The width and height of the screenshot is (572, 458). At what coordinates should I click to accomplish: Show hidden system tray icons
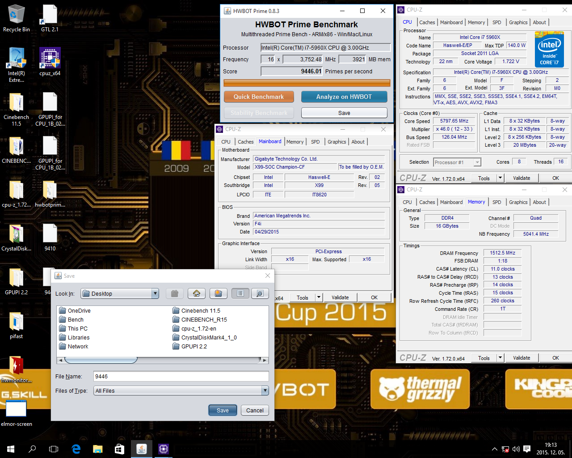494,449
